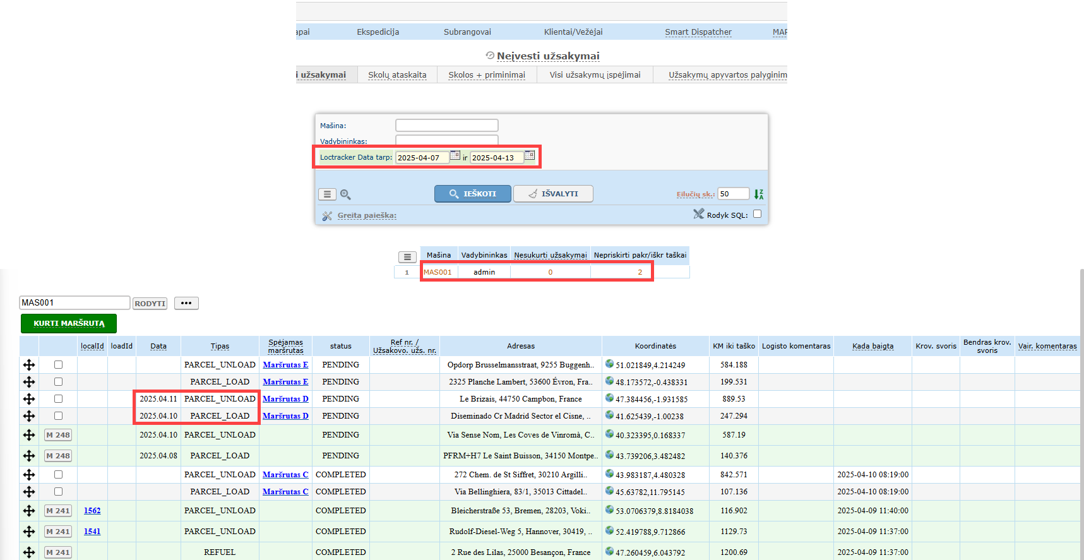
Task: Tick checkbox for the Cittadella COMPLETED row
Action: [58, 491]
